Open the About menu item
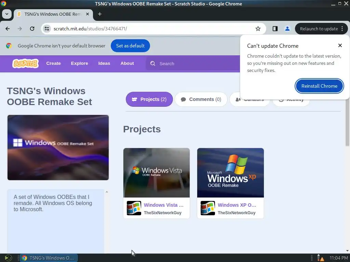Screen dimensions: 350x262 (127, 63)
